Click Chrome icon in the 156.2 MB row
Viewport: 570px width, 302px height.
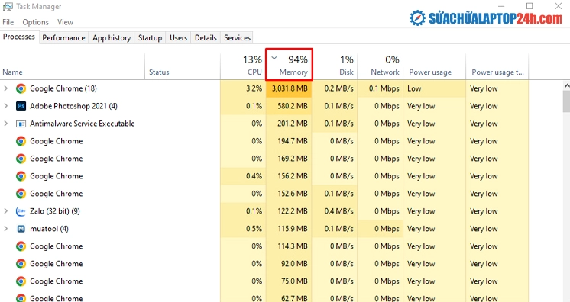(21, 176)
